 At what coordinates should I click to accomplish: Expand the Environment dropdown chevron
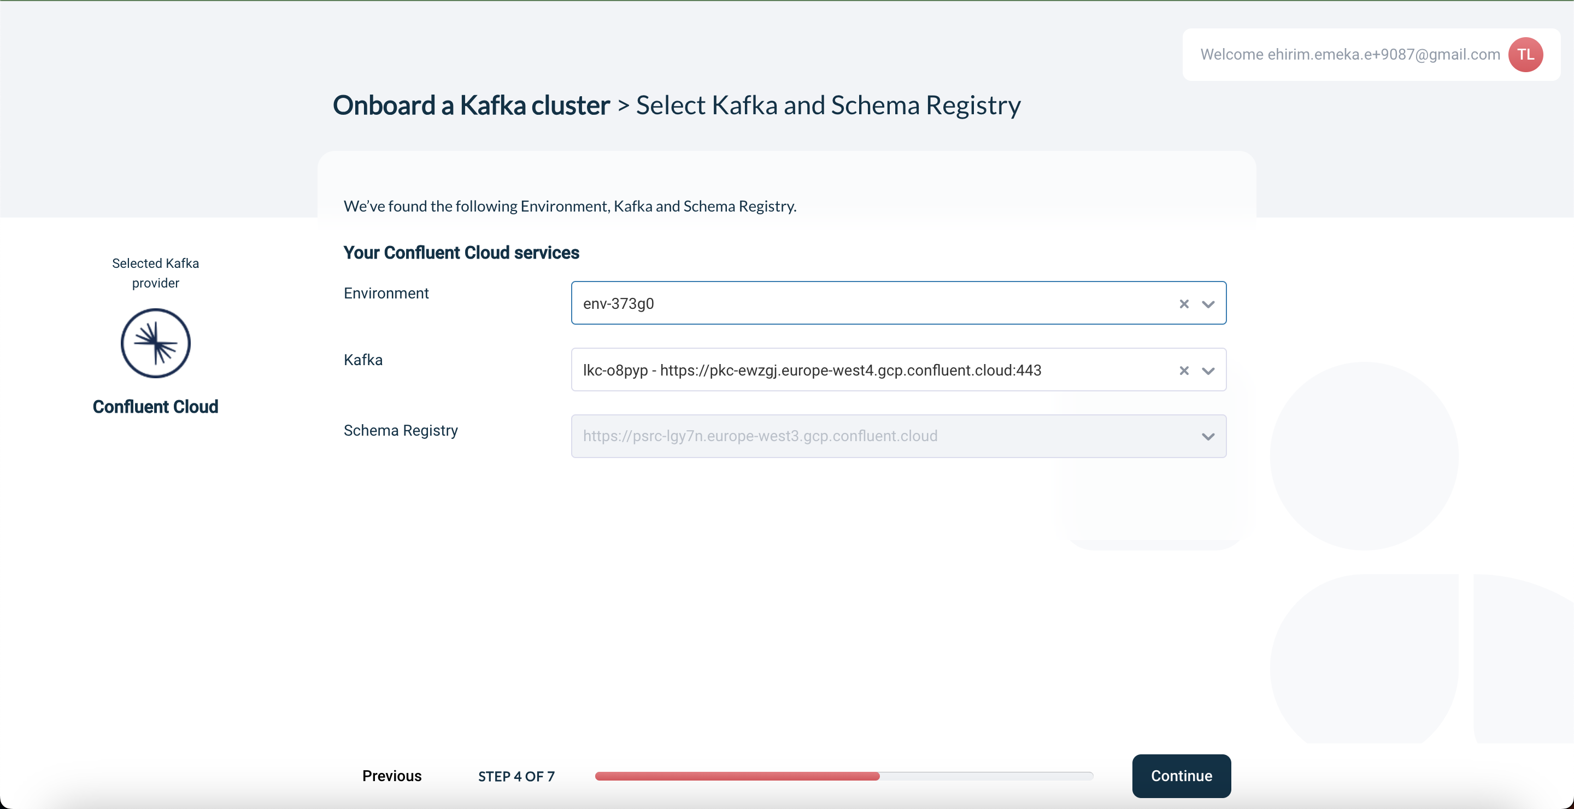1208,304
